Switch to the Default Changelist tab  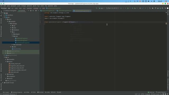pyautogui.click(x=10, y=11)
